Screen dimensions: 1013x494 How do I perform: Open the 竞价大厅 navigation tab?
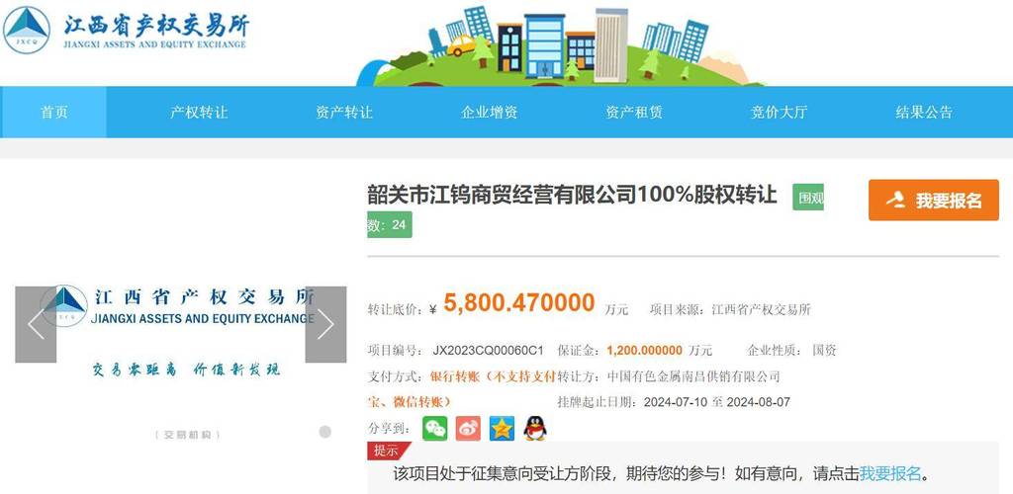pos(779,113)
